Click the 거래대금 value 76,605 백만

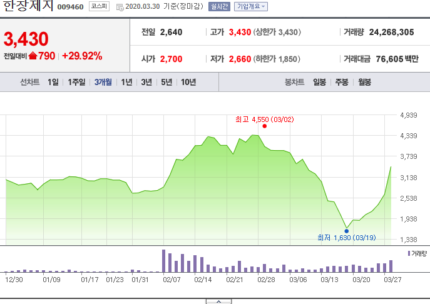tap(397, 59)
